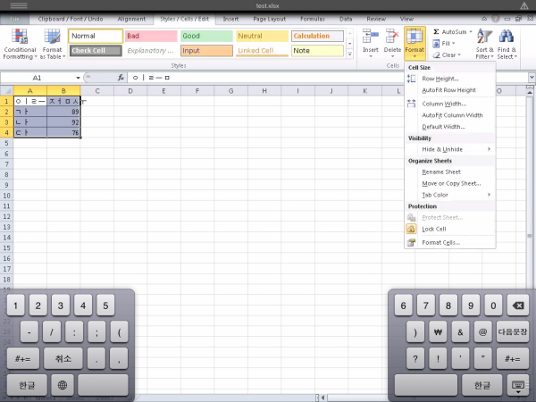Choose Rename Sheet
This screenshot has width=536, height=402.
449,172
